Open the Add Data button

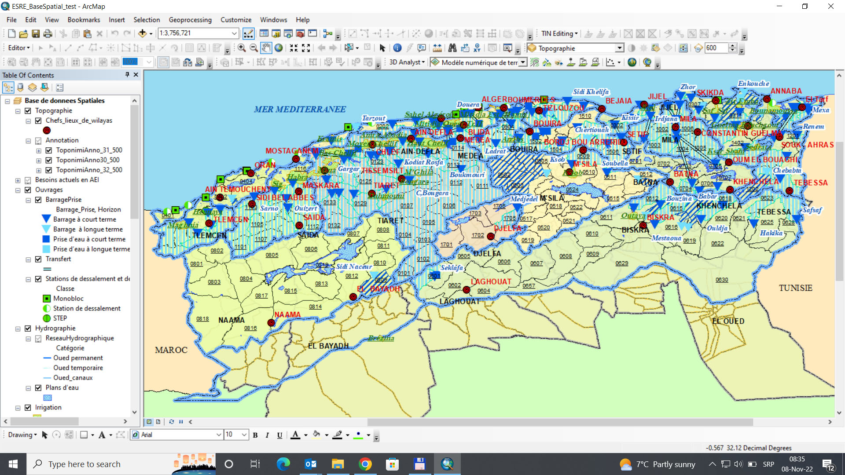click(x=142, y=33)
